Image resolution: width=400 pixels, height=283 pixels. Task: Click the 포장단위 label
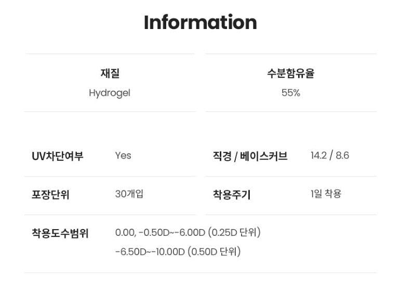[x=50, y=195]
